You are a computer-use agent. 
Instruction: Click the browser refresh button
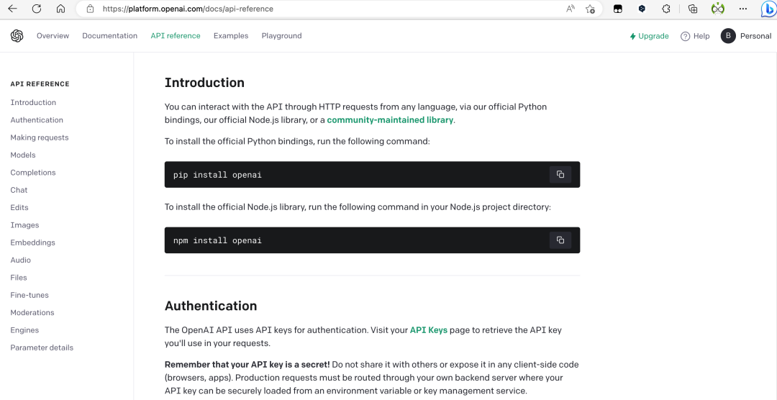(37, 9)
